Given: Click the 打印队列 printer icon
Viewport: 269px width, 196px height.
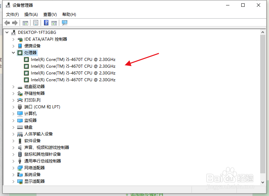Looking at the screenshot, I should click(20, 100).
